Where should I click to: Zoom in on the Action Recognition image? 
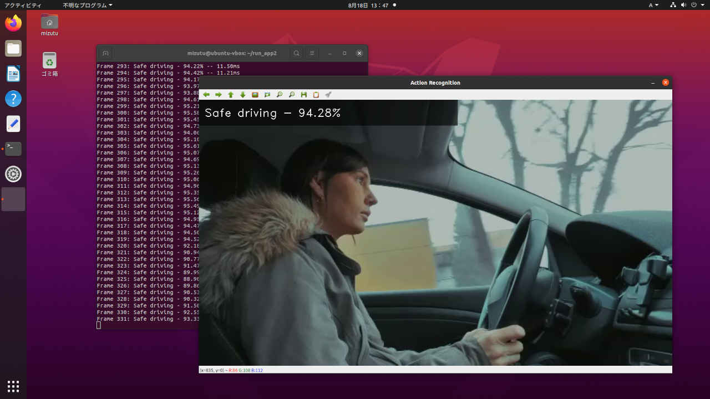pyautogui.click(x=280, y=95)
